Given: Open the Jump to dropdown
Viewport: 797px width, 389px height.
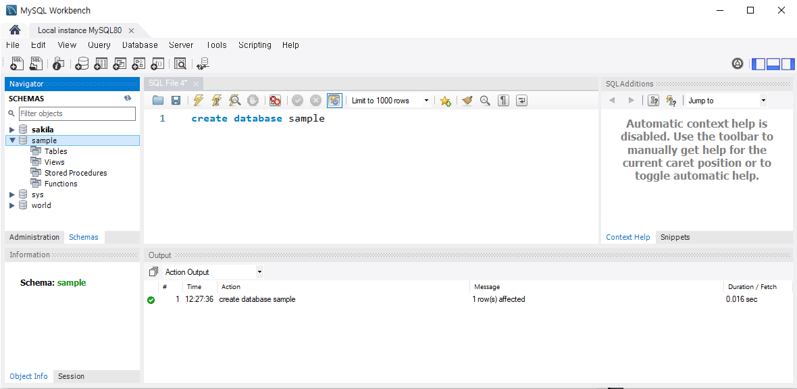Looking at the screenshot, I should 727,101.
